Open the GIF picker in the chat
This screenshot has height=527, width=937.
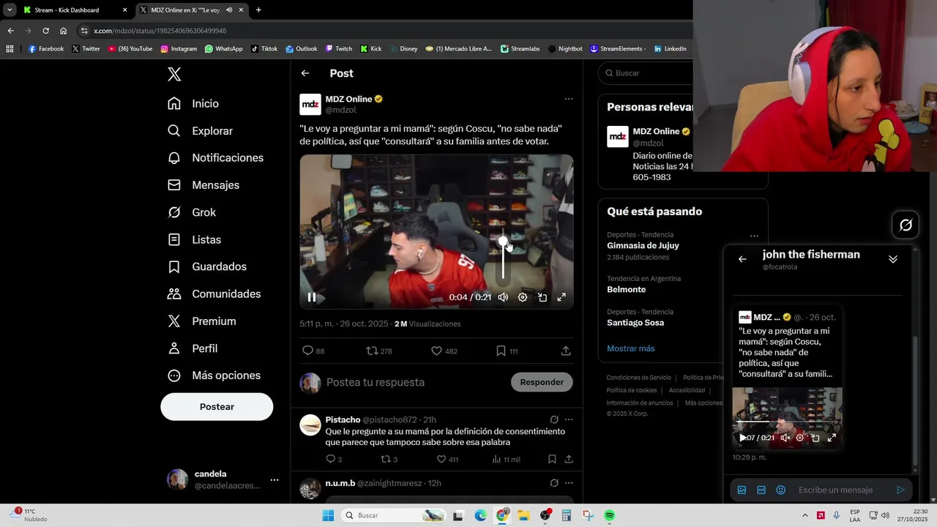761,490
